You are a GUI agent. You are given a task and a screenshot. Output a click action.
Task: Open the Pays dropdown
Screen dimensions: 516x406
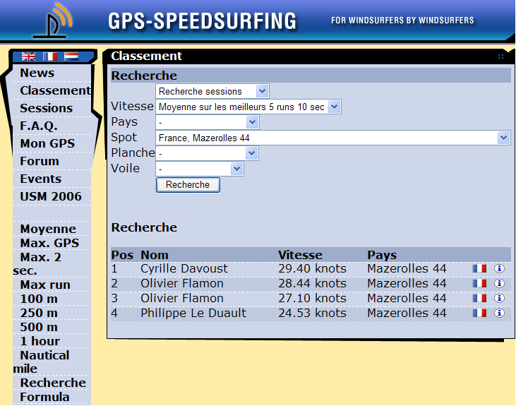coord(208,122)
